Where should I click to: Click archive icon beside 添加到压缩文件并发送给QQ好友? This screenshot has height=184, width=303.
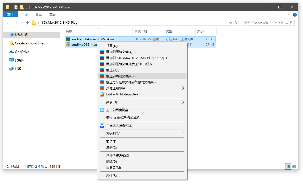102,64
